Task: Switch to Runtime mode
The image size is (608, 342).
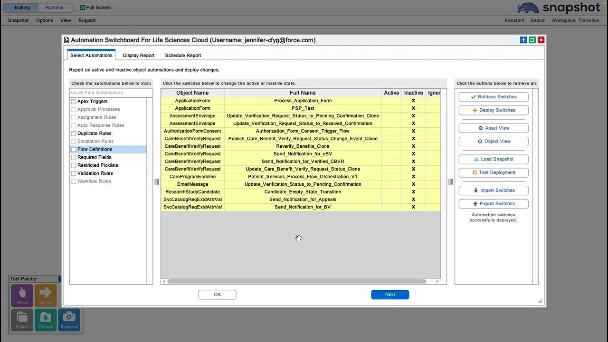Action: tap(55, 8)
